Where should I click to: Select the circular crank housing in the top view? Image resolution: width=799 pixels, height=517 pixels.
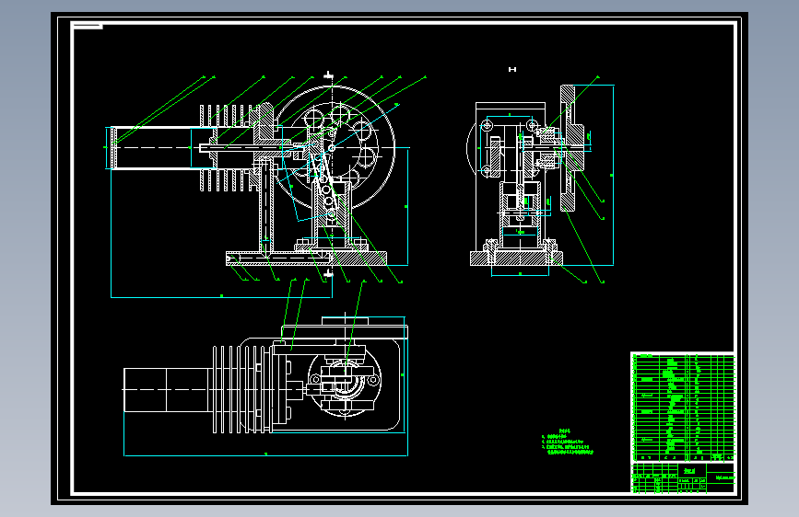click(x=345, y=382)
